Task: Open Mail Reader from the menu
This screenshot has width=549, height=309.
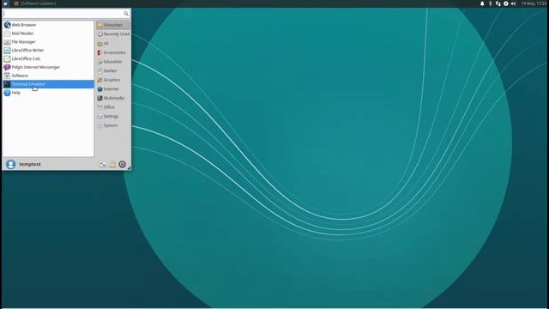Action: coord(48,33)
